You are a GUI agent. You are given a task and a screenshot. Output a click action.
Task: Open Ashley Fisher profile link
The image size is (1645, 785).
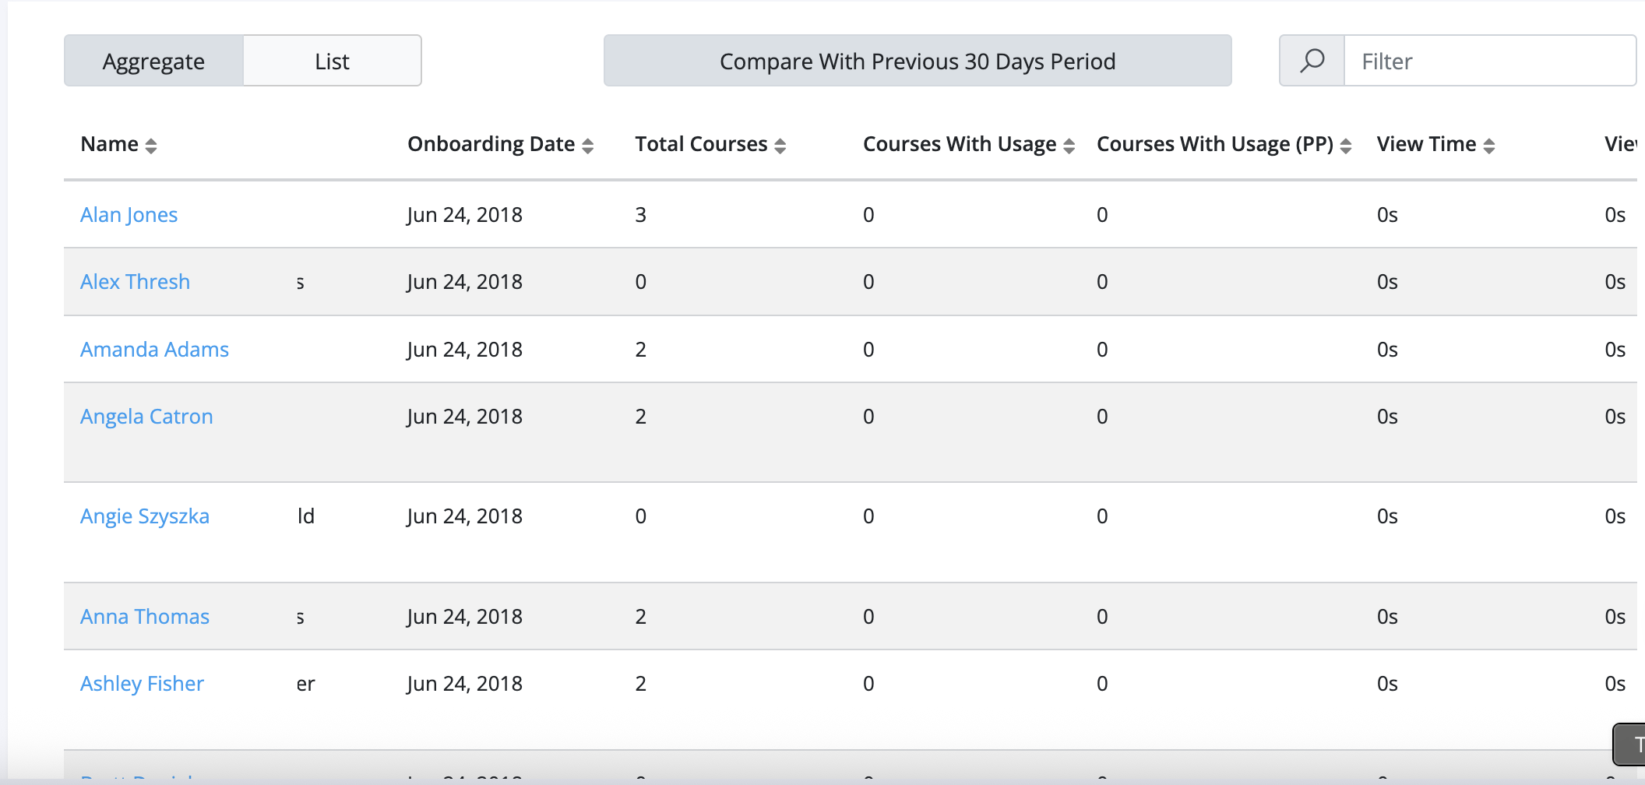click(143, 684)
